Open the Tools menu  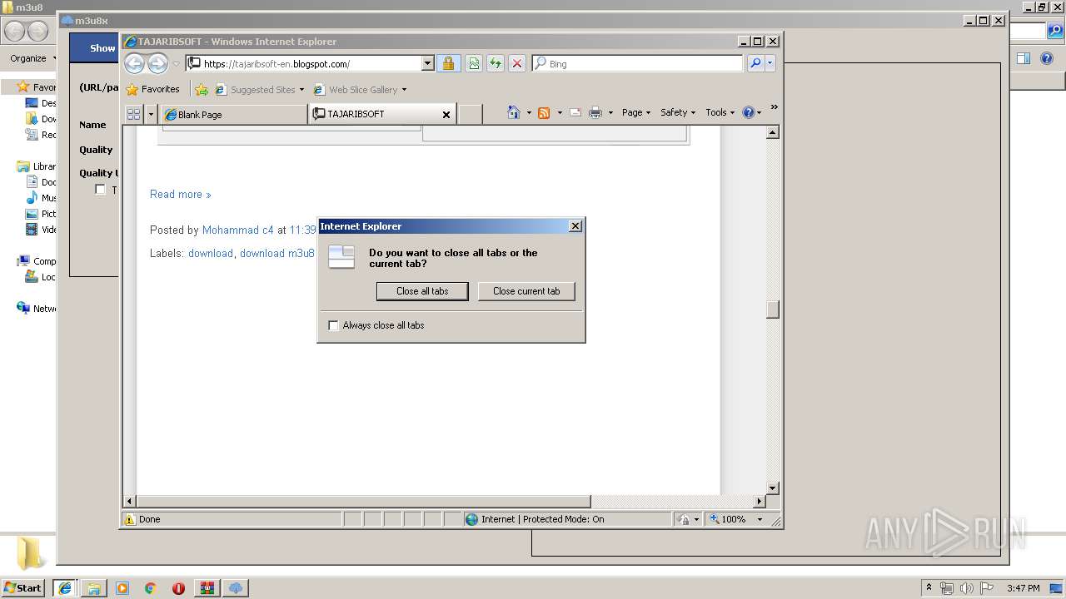click(x=720, y=112)
